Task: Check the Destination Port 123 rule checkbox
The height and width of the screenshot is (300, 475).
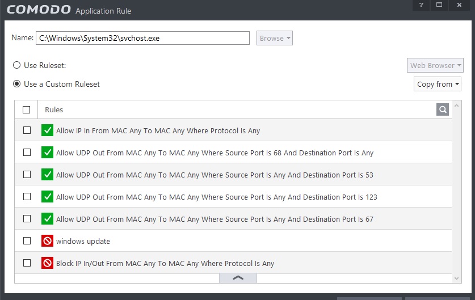Action: click(x=27, y=196)
